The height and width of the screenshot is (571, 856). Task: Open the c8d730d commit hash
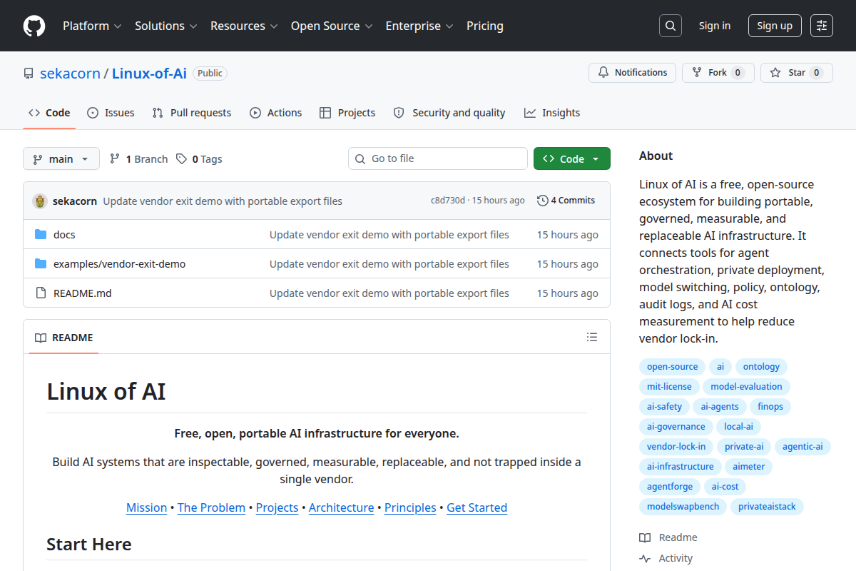pyautogui.click(x=448, y=201)
